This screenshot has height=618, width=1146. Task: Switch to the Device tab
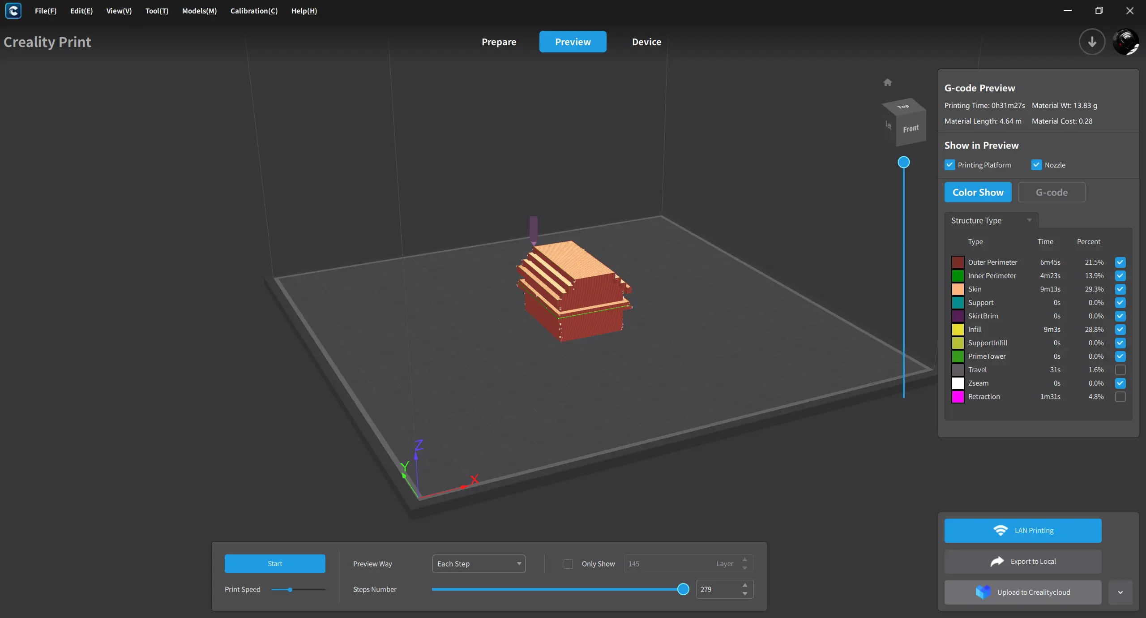(x=646, y=42)
